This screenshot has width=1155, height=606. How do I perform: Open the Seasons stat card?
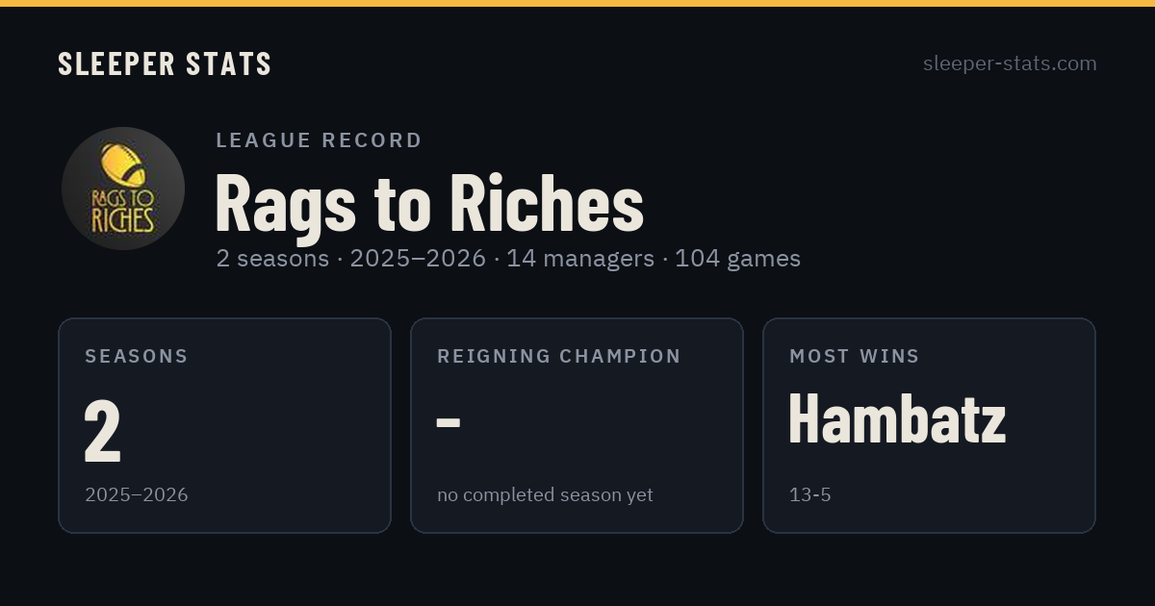point(224,425)
